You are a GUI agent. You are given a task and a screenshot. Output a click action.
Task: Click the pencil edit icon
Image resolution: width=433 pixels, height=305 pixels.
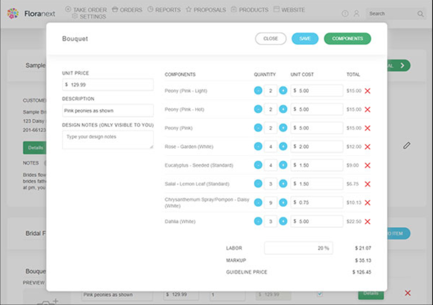(x=407, y=145)
